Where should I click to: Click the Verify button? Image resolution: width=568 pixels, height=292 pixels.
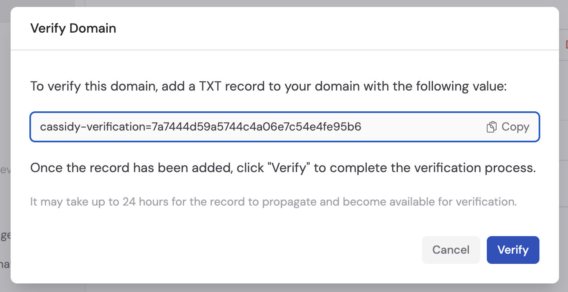pyautogui.click(x=513, y=250)
